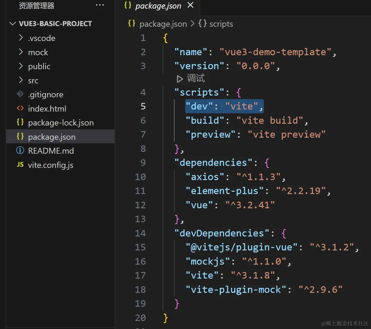Collapse the VUE3-BASIC-PROJECT root folder
This screenshot has width=371, height=329.
click(12, 24)
